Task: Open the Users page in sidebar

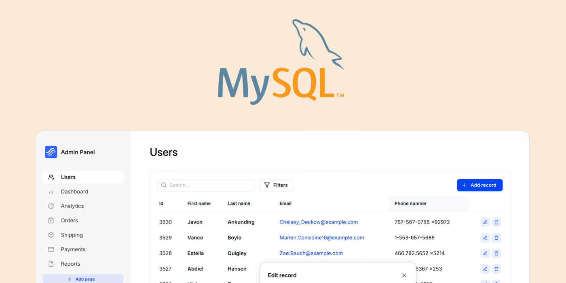Action: (83, 177)
